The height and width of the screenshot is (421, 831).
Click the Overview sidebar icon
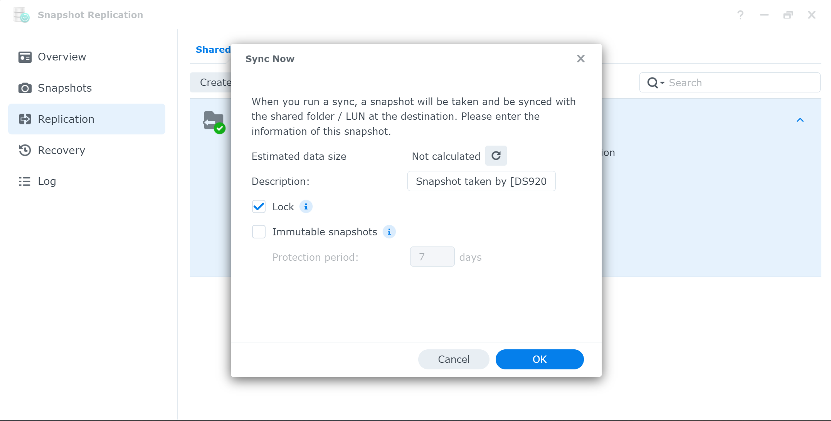click(25, 57)
